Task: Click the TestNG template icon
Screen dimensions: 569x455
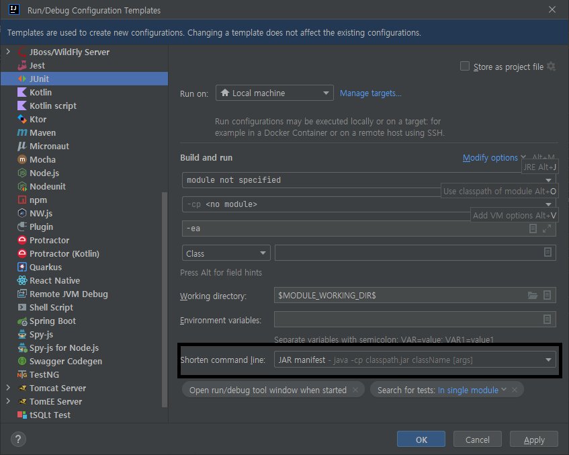Action: coord(22,374)
